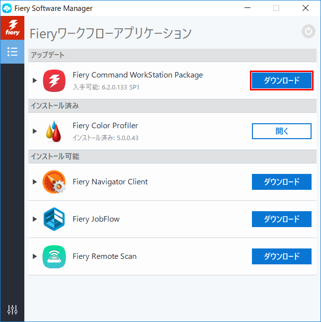Click the Fiery Color Profiler droplets icon
321x322 pixels.
[54, 131]
